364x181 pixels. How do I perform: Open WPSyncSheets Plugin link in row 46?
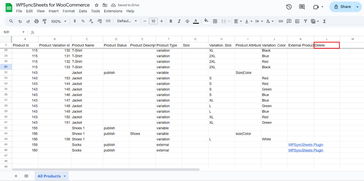click(x=306, y=150)
